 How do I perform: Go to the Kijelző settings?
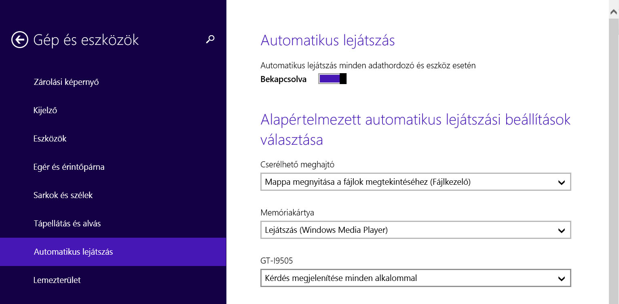45,110
